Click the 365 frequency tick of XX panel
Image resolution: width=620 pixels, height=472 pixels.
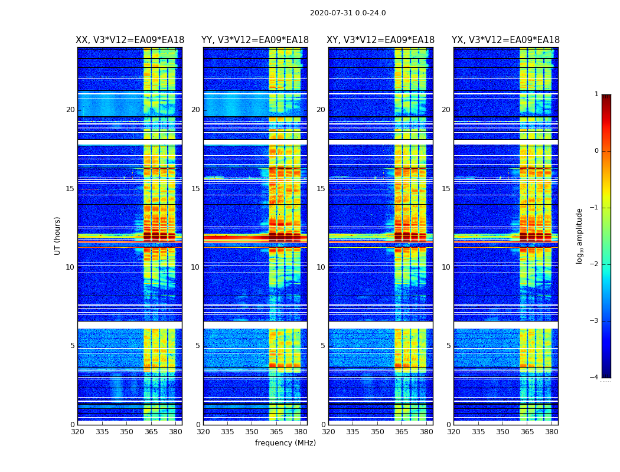click(x=151, y=432)
